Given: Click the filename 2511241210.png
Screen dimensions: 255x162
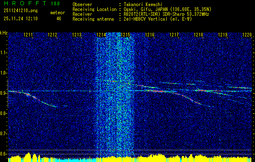Looking at the screenshot, I should click(x=21, y=11).
